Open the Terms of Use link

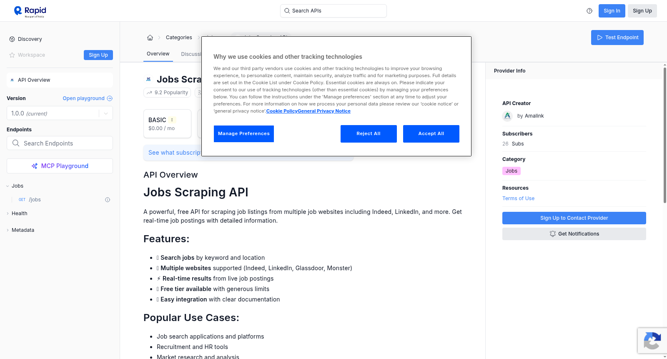point(518,198)
